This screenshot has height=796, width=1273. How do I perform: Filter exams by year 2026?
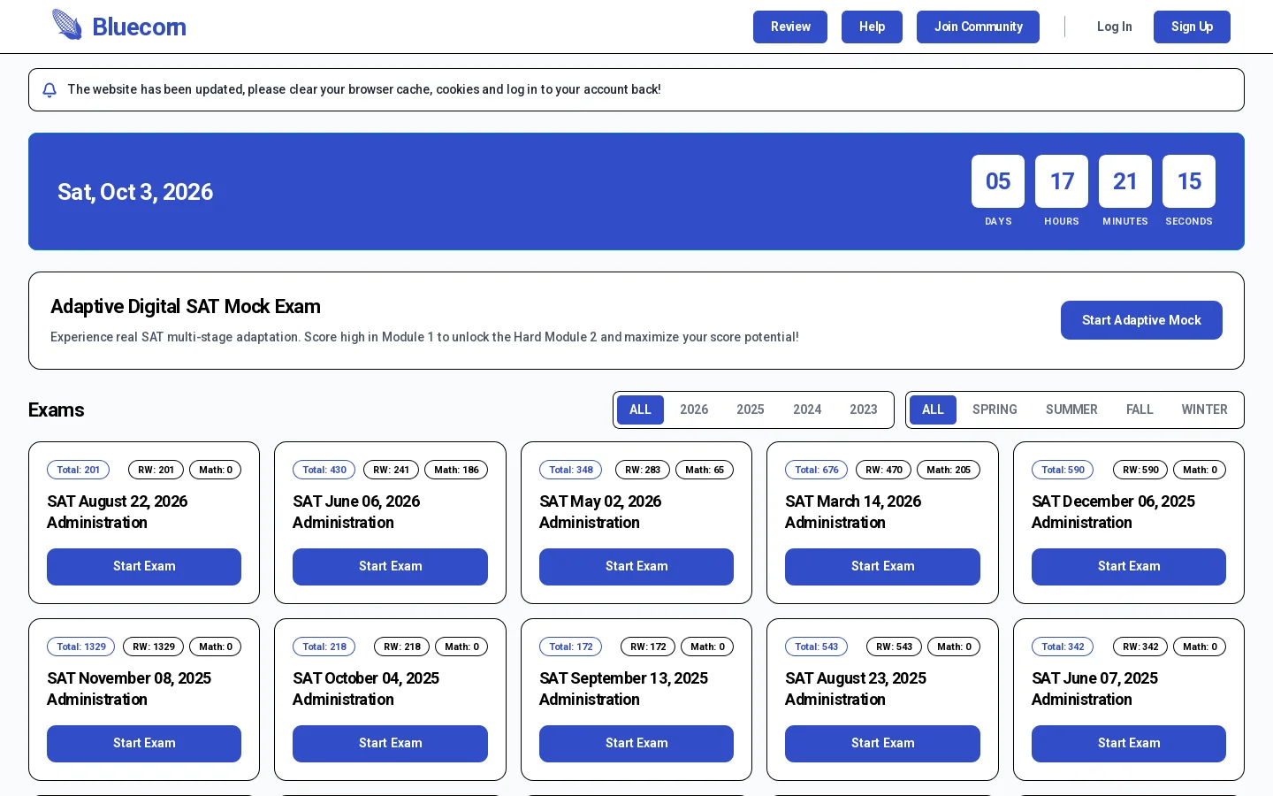point(694,409)
